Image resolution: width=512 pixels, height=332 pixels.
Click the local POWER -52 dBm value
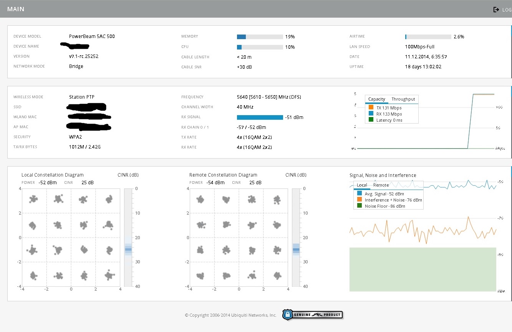(47, 183)
